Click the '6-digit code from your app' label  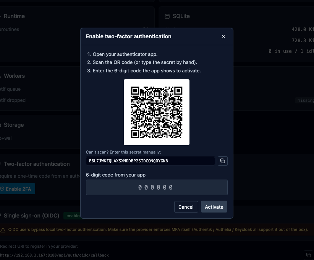[116, 175]
